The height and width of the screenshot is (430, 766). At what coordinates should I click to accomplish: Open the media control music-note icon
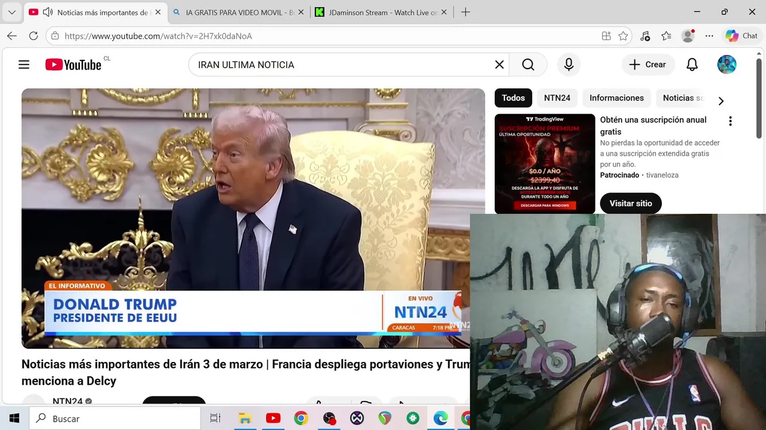tap(645, 36)
